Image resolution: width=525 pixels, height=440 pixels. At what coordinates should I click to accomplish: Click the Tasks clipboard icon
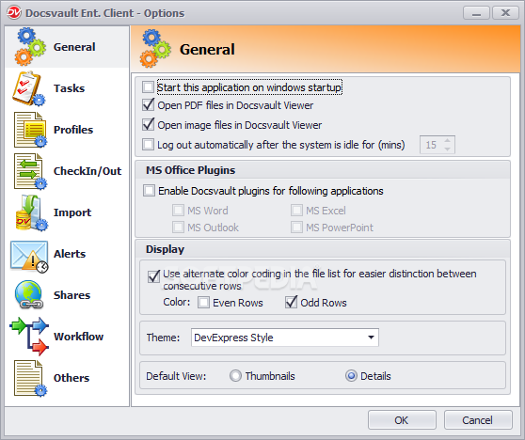[x=28, y=88]
